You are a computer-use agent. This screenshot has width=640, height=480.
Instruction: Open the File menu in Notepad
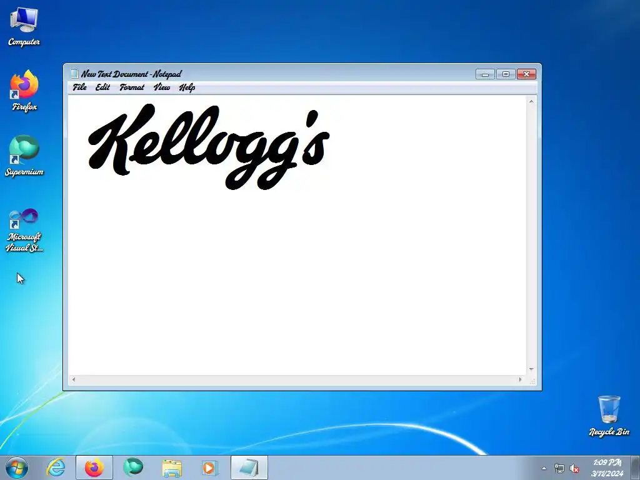tap(79, 87)
